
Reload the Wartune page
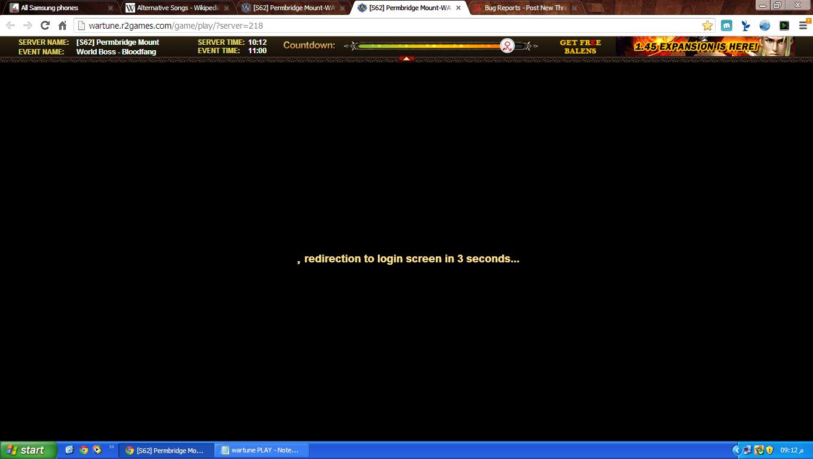(45, 26)
